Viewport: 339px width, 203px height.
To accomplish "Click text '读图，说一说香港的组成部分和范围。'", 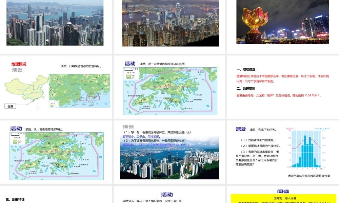I will (163, 64).
